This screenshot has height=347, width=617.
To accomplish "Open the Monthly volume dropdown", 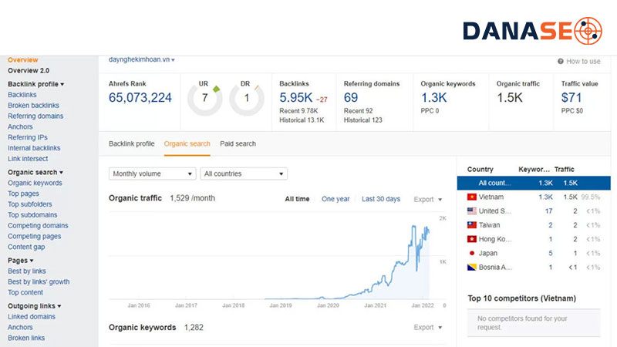I will click(152, 173).
